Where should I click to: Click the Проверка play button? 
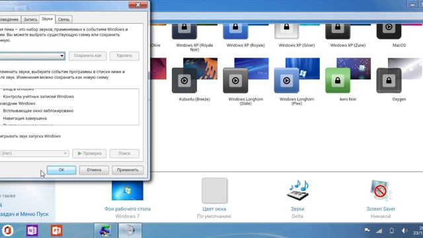click(x=89, y=153)
